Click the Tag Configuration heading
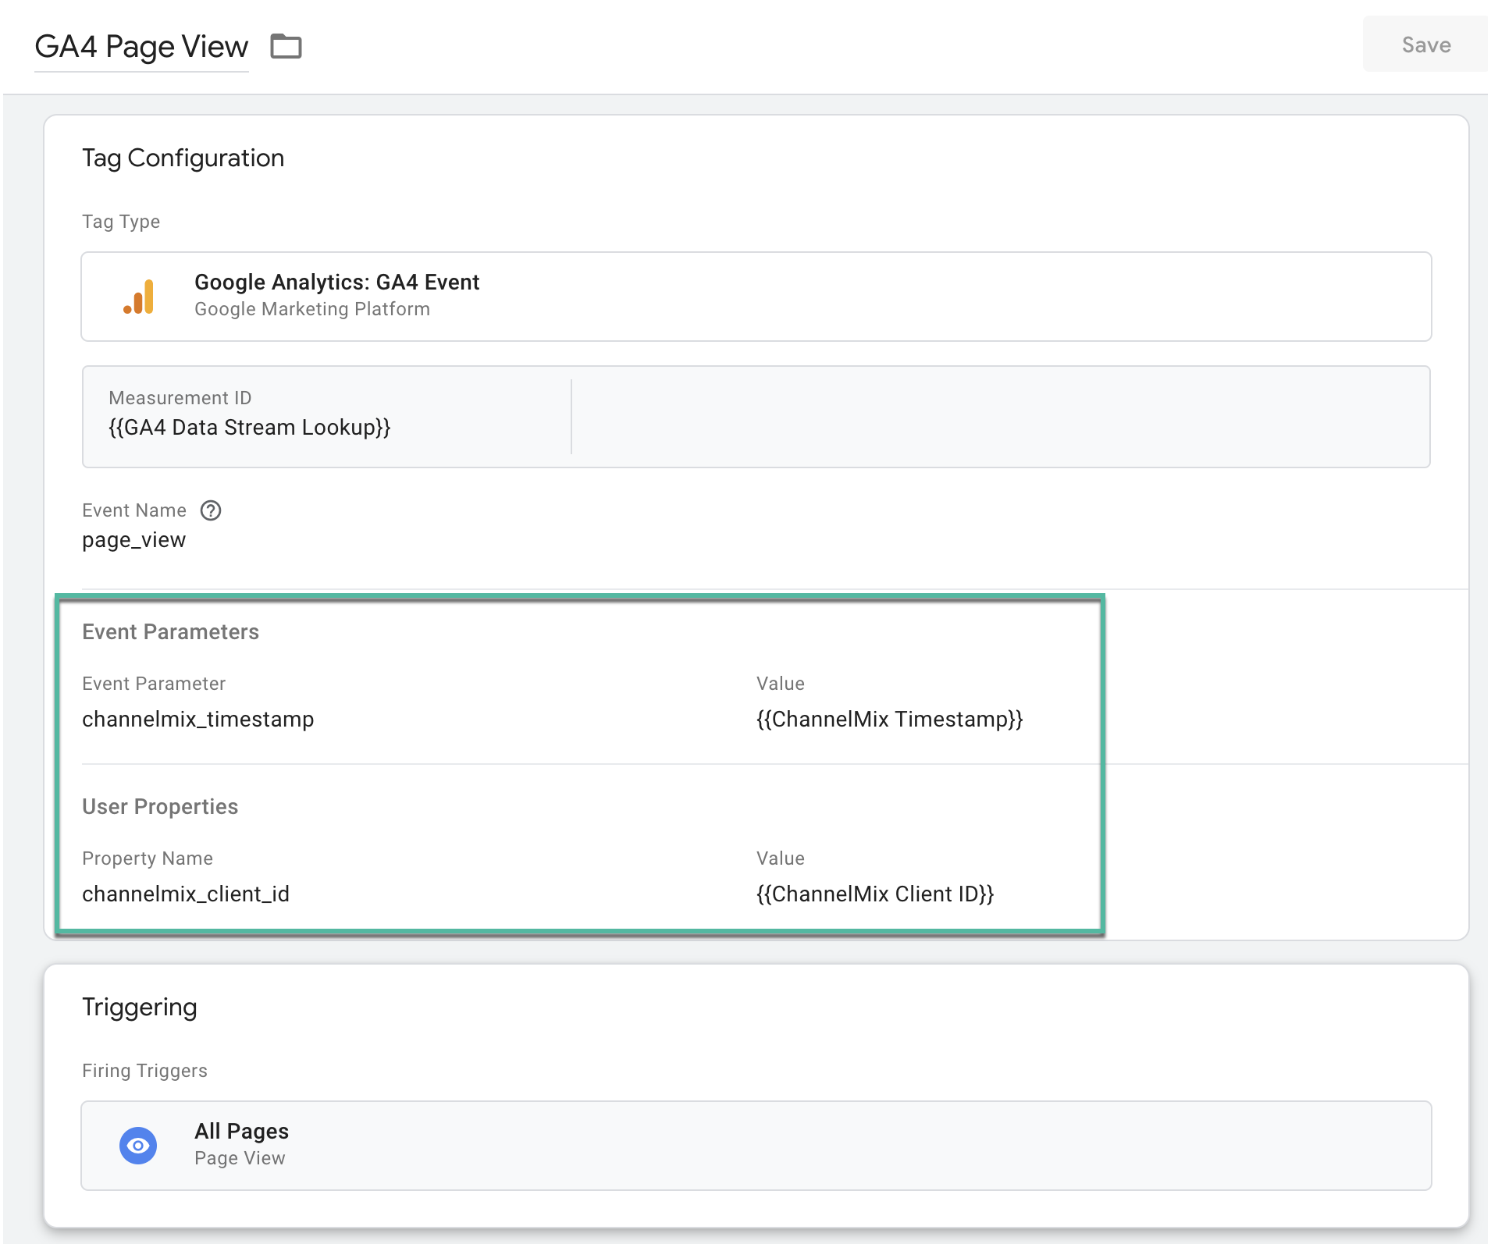Viewport: 1491px width, 1244px height. coord(183,158)
